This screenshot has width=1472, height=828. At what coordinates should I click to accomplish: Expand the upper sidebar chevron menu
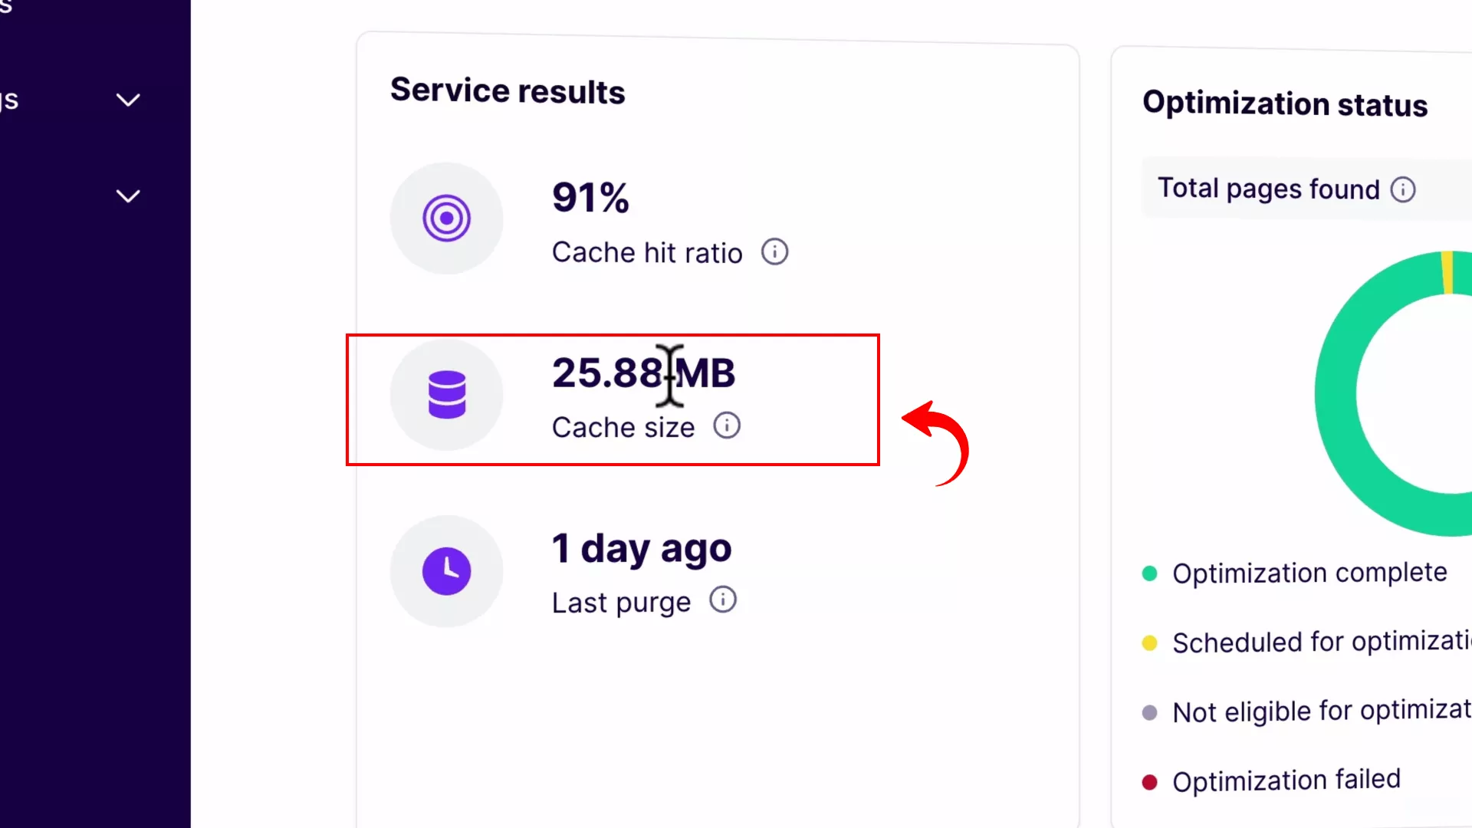(x=128, y=100)
